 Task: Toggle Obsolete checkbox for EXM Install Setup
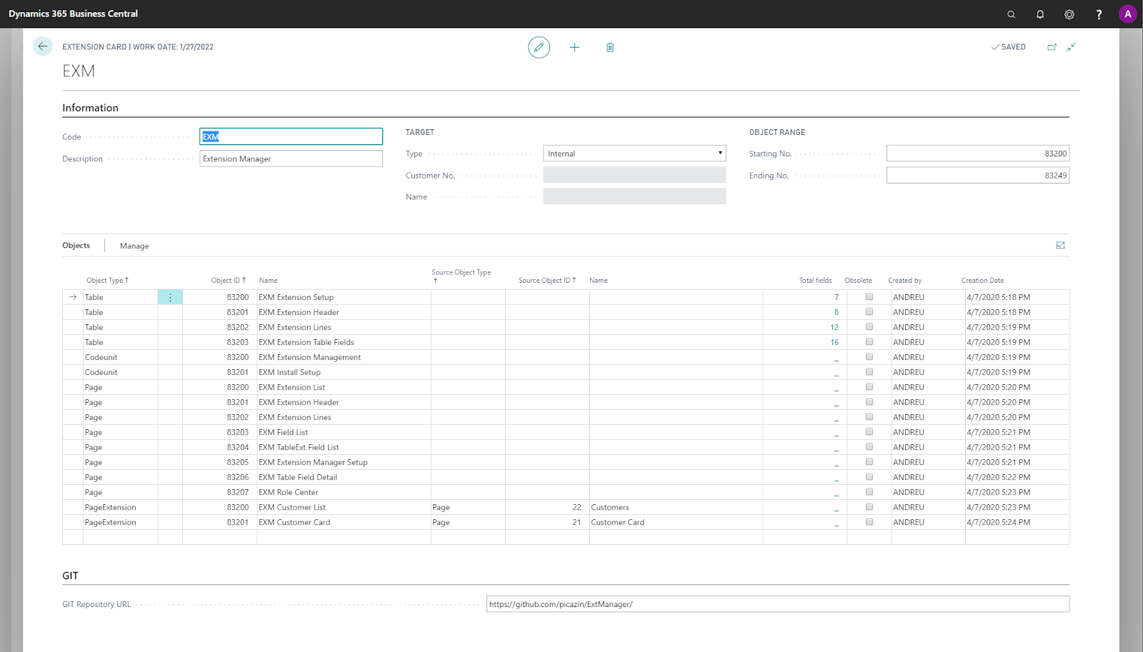pos(869,371)
